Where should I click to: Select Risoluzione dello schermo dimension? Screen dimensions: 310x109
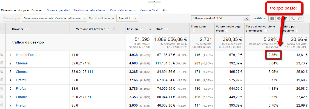pyautogui.click(x=90, y=10)
